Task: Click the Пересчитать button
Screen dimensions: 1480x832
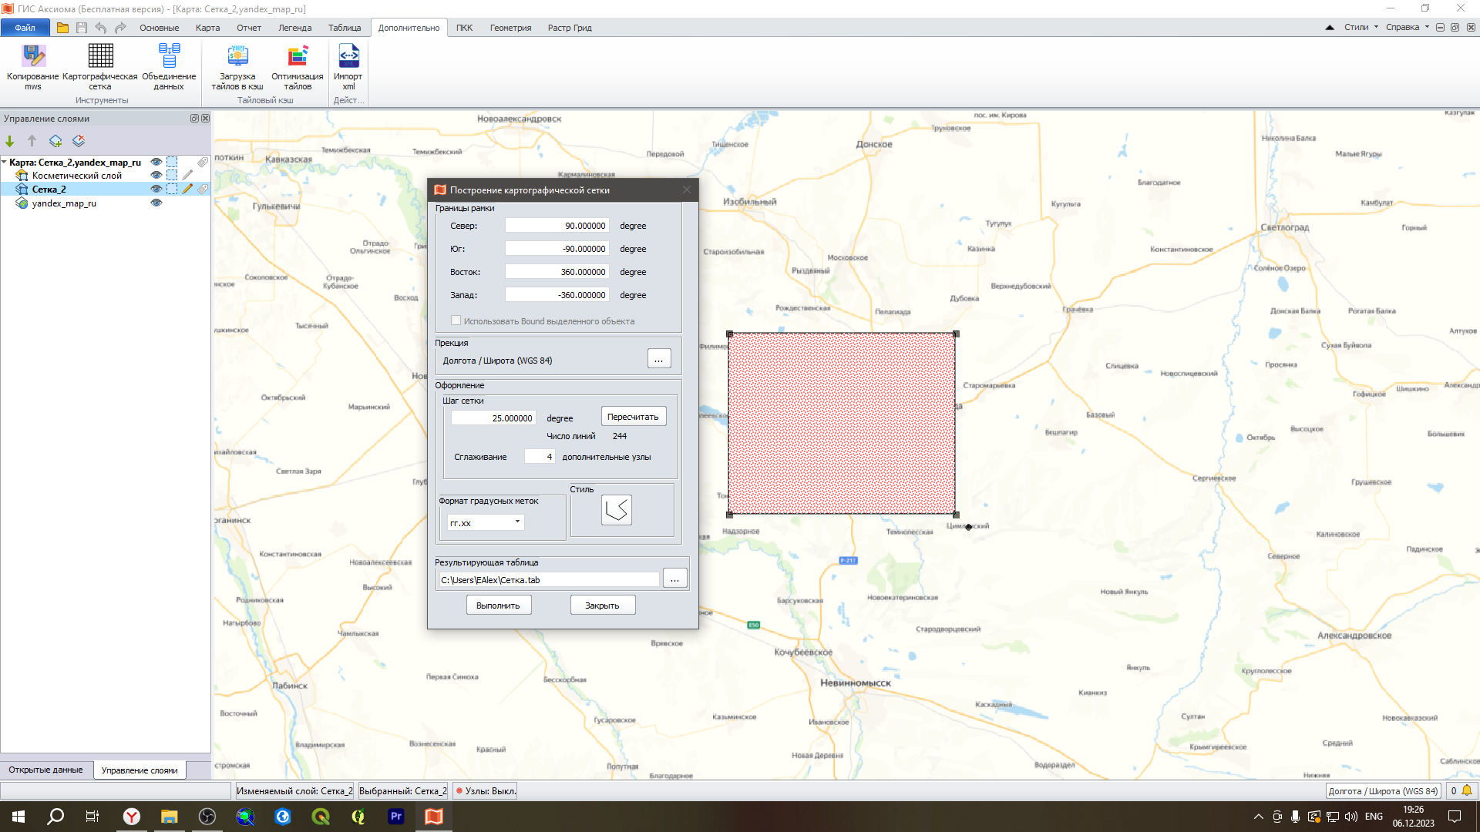Action: 633,417
